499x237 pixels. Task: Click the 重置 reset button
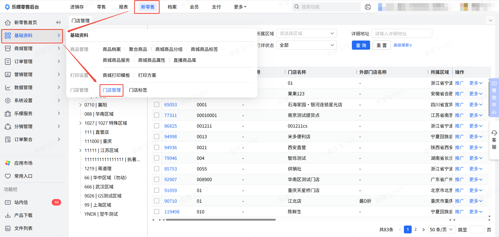click(381, 45)
